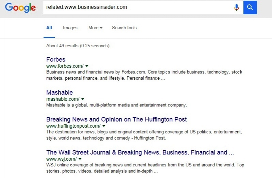Open The Wall Street Journal result
Viewport: 272px width, 178px height.
(140, 152)
